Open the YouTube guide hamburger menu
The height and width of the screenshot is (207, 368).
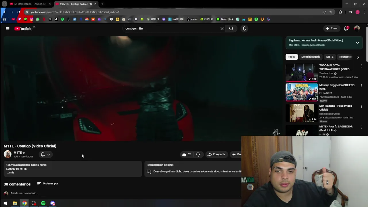[7, 28]
